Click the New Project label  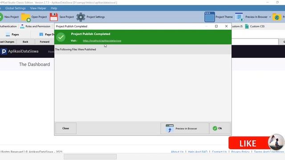pyautogui.click(x=12, y=17)
